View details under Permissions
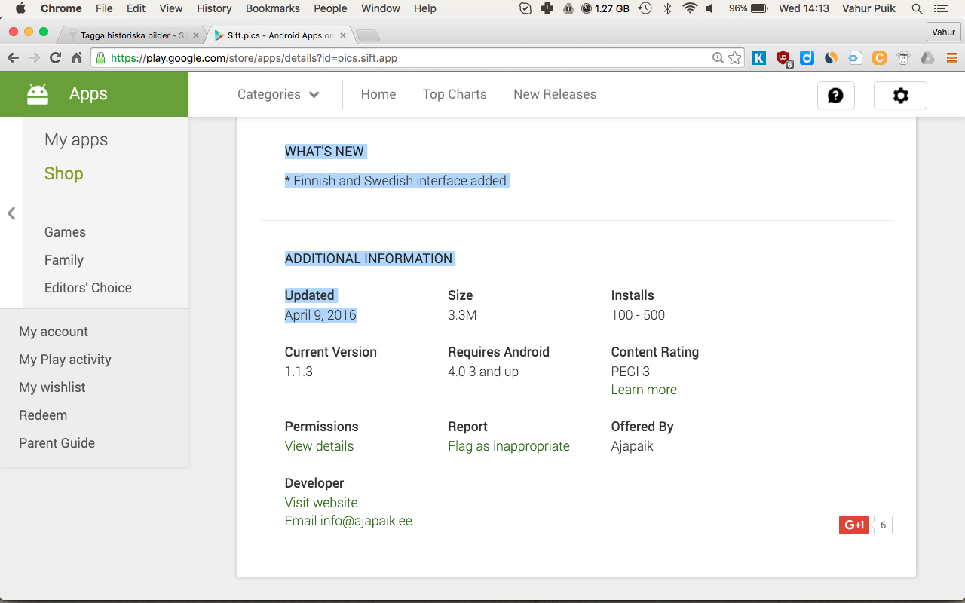 (319, 446)
